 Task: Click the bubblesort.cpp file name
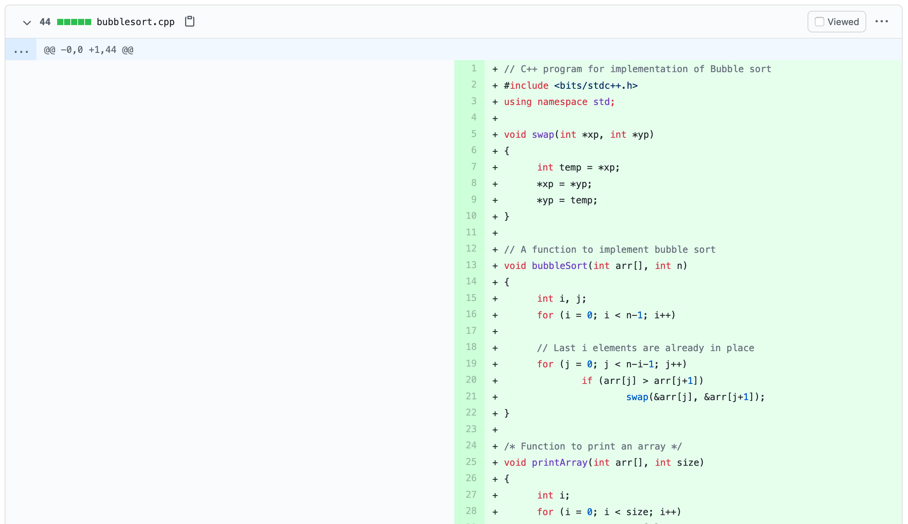click(135, 22)
